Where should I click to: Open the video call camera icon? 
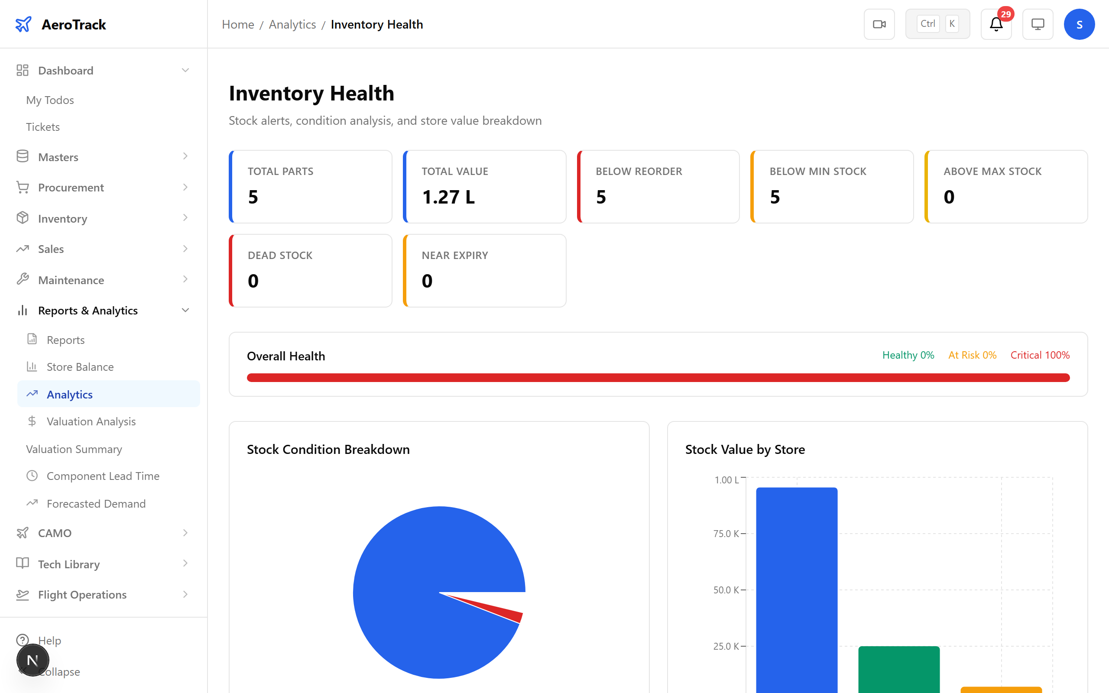879,24
